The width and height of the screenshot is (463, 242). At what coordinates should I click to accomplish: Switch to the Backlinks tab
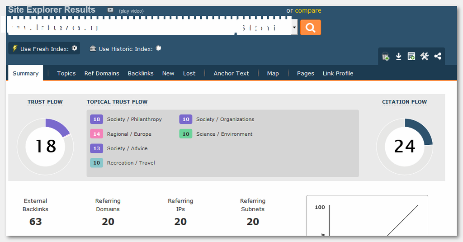click(x=141, y=73)
